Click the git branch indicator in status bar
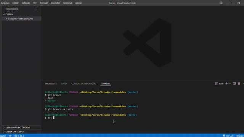244x137 pixels. (3, 135)
